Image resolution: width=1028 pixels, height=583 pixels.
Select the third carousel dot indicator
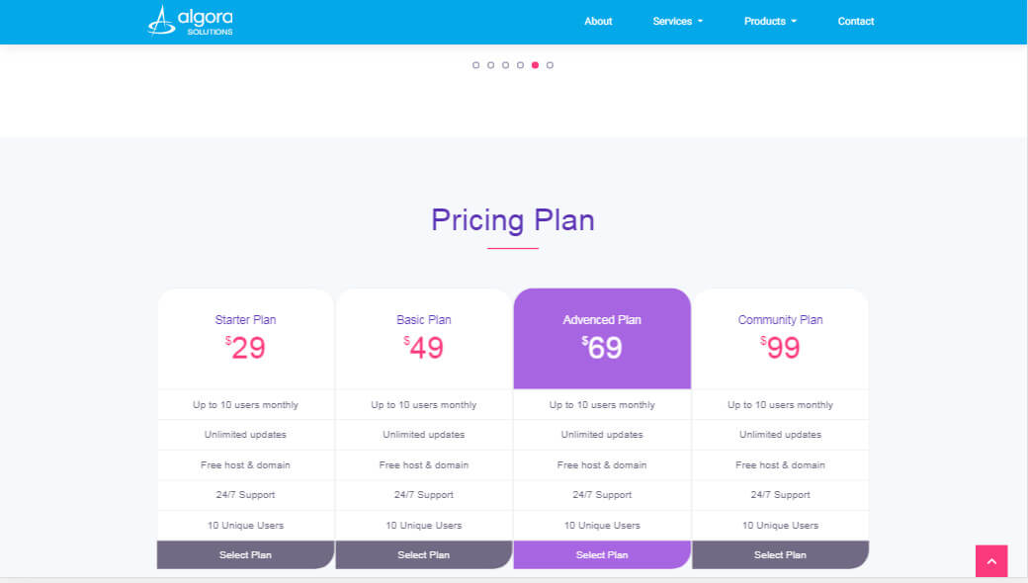click(506, 65)
